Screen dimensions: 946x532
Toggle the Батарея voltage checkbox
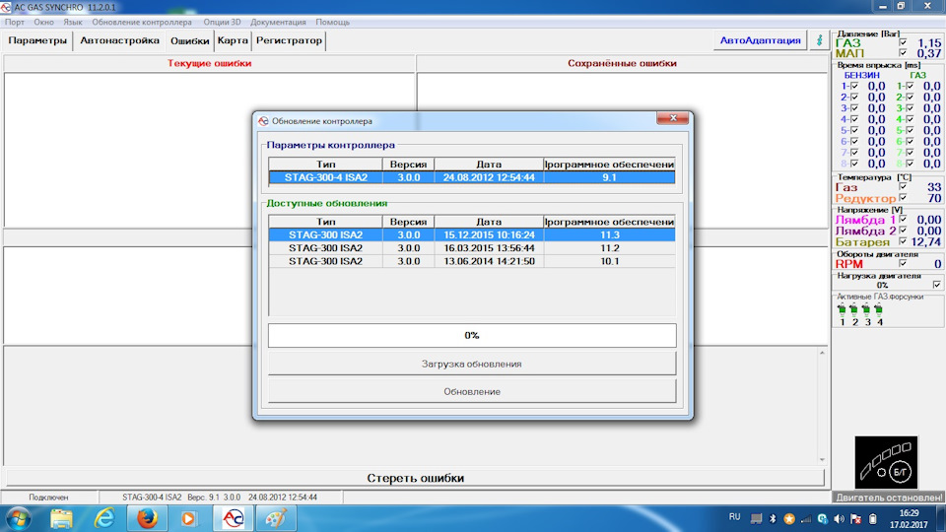[x=903, y=241]
